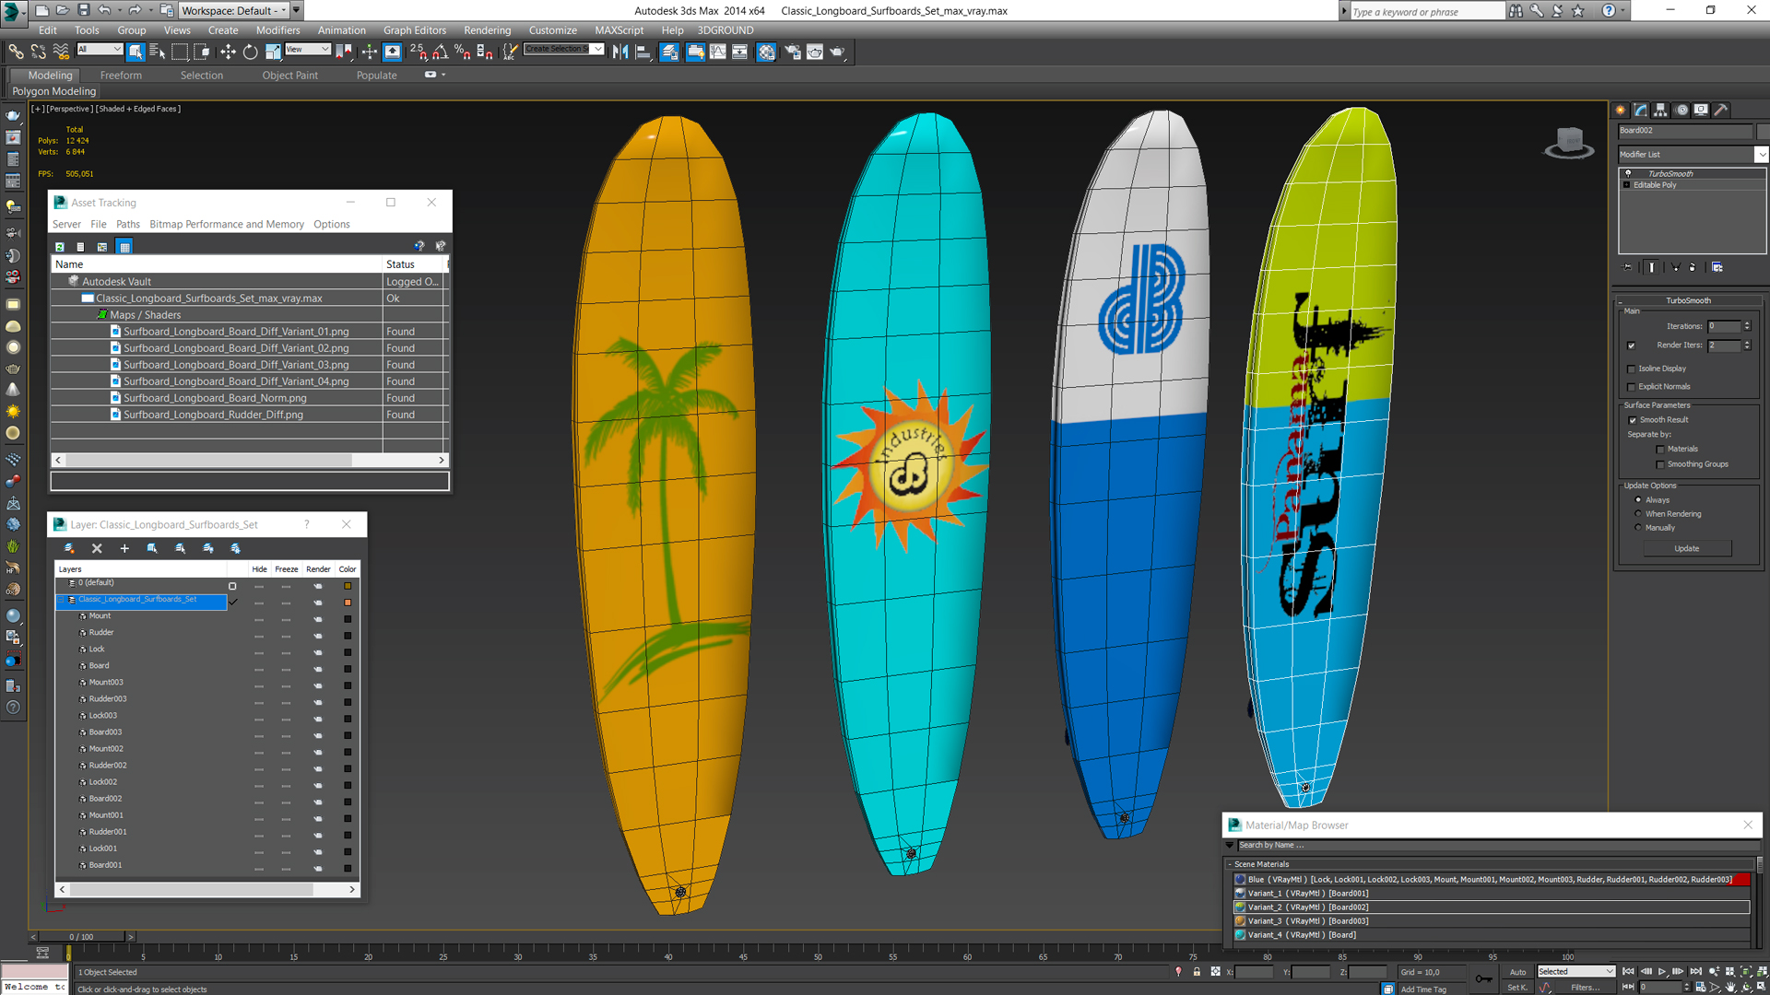The width and height of the screenshot is (1770, 995).
Task: Enable the Explicit Normals checkbox
Action: (x=1632, y=387)
